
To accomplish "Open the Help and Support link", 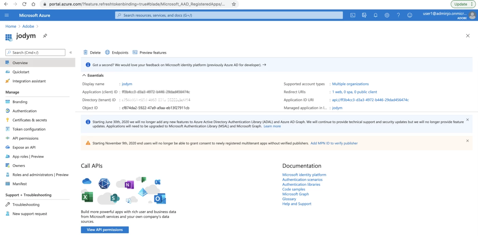I will coord(297,204).
